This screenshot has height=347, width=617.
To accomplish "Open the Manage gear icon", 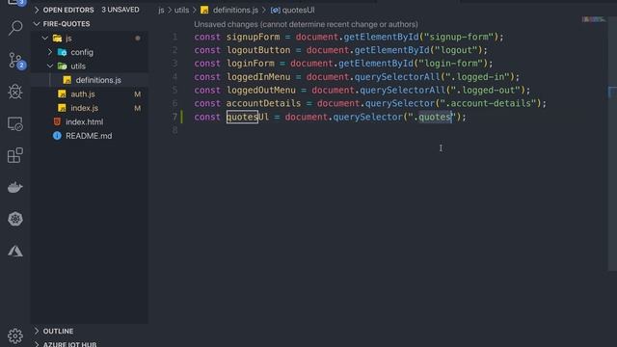I will [x=15, y=335].
